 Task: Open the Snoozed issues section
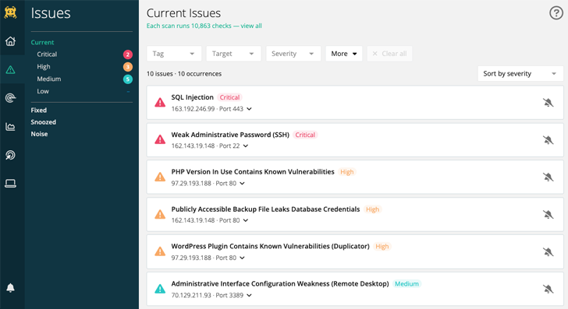(44, 122)
